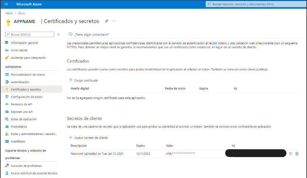Navigate to Permisos de API
This screenshot has width=307, height=178.
tap(22, 104)
